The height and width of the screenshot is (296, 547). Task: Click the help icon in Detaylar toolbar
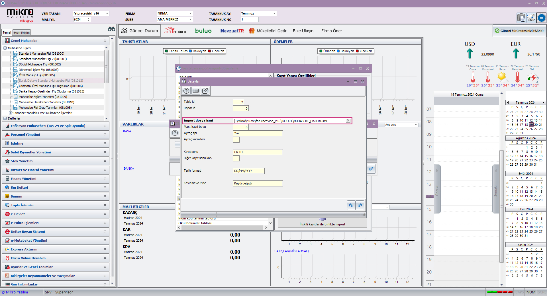pyautogui.click(x=186, y=91)
